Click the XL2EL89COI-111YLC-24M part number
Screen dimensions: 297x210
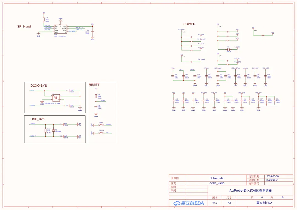click(x=52, y=103)
